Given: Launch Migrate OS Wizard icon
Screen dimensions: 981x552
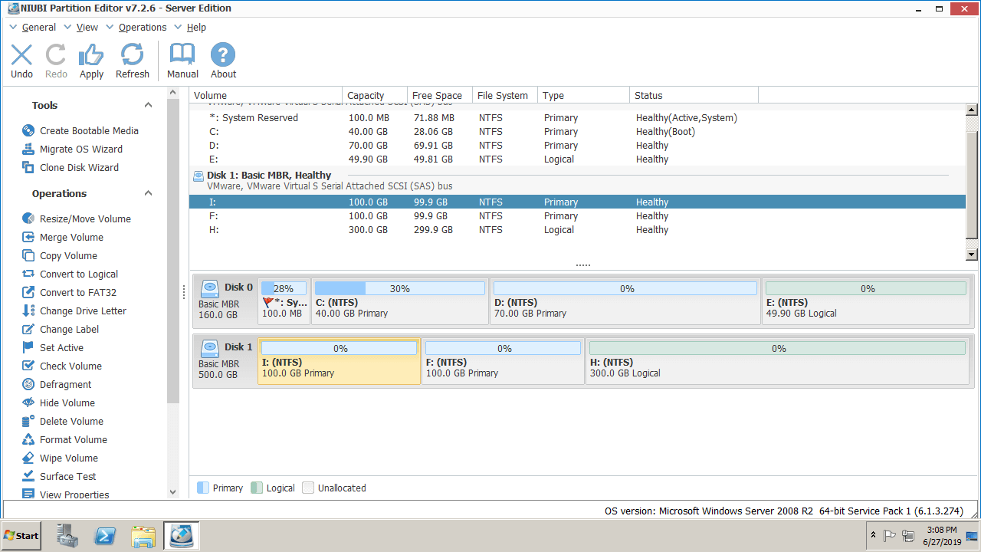Looking at the screenshot, I should pyautogui.click(x=28, y=149).
